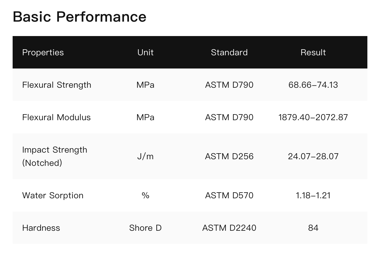Click the 24.07–28.07 result value
380x277 pixels.
[x=313, y=157]
